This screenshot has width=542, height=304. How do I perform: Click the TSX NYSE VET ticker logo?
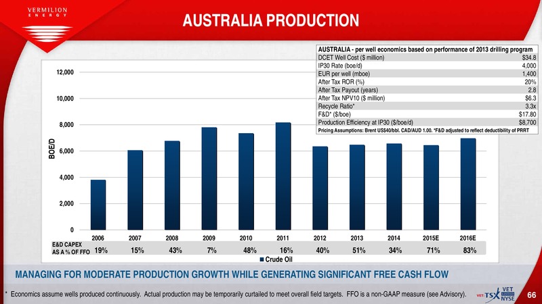tap(497, 295)
